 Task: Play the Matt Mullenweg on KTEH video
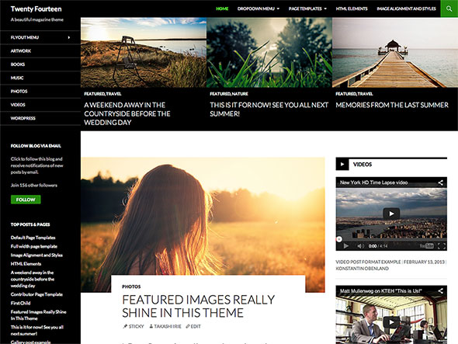(391, 322)
